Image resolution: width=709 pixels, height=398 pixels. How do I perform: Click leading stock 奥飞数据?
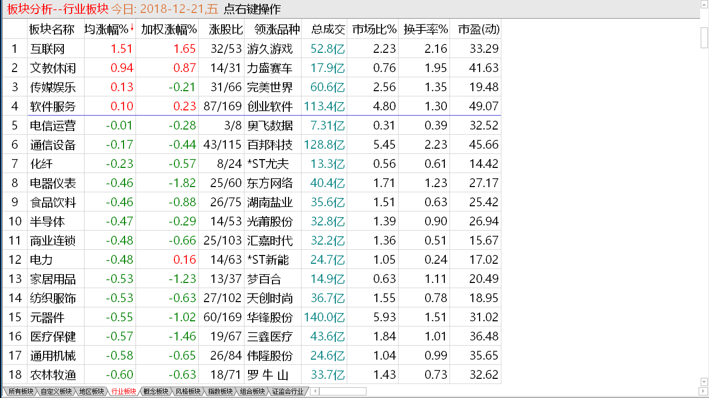tap(270, 125)
